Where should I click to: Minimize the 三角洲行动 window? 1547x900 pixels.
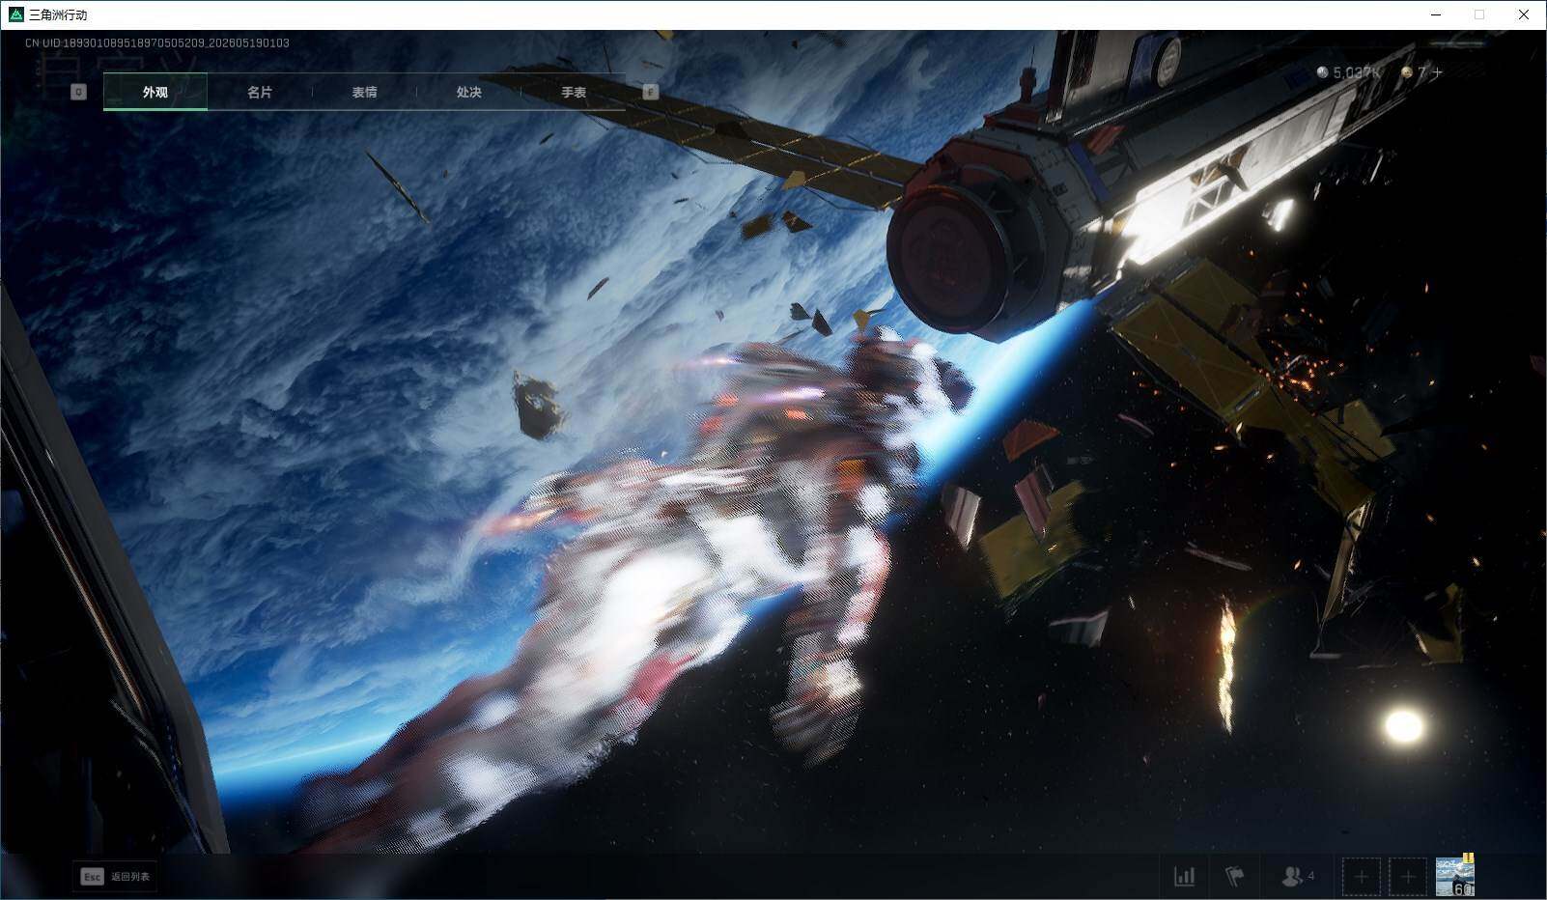pos(1435,14)
